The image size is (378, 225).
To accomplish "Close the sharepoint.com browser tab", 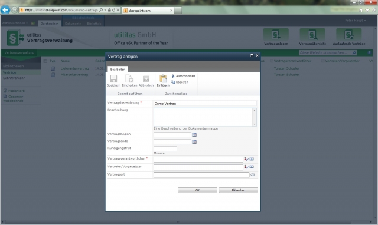I will (171, 11).
